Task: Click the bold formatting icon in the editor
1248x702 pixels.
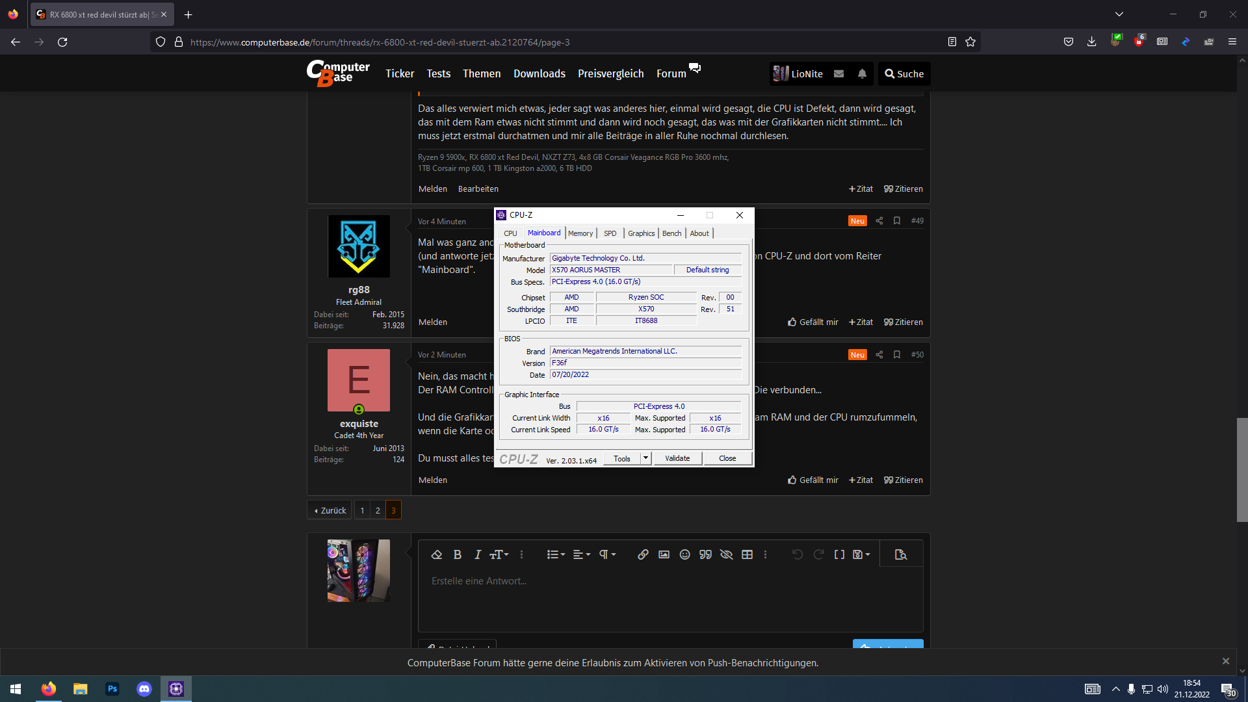Action: tap(457, 554)
